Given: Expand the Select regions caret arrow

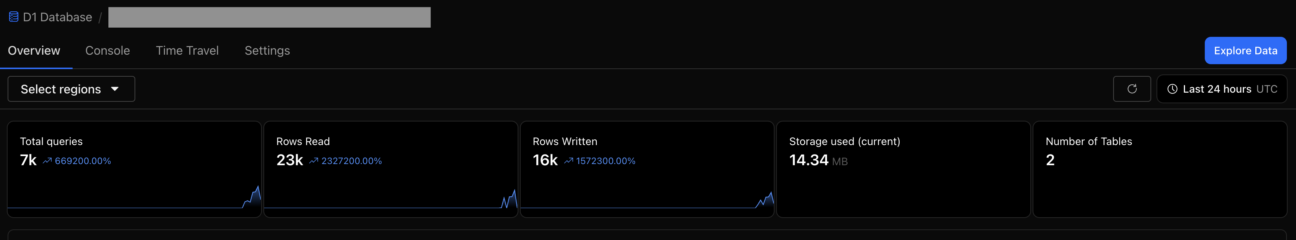Looking at the screenshot, I should 115,89.
